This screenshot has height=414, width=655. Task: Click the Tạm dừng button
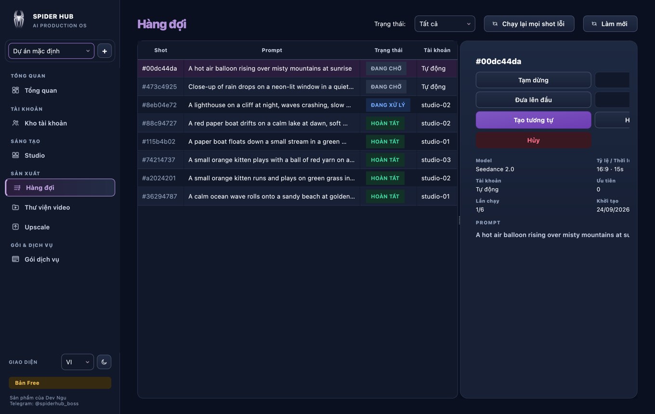[x=533, y=80]
